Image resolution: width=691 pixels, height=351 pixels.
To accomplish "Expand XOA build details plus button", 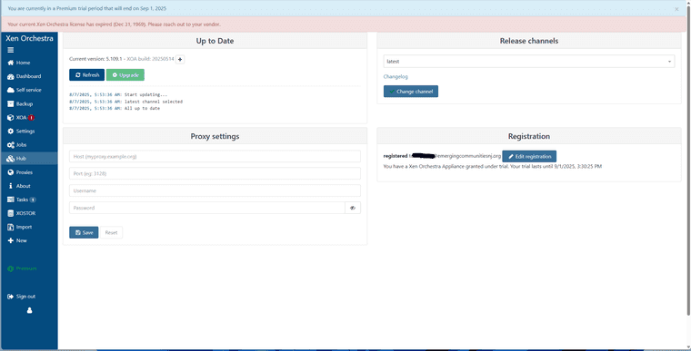I will point(180,59).
